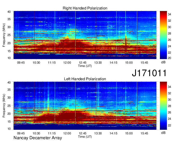Click the "Nancay Decameter Array" caption
This screenshot has height=141, width=174.
(38, 138)
